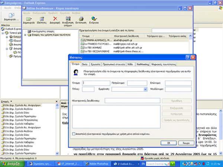Switch to the NetMeeting tab
Image resolution: width=223 pixels, height=167 pixels.
tap(143, 64)
